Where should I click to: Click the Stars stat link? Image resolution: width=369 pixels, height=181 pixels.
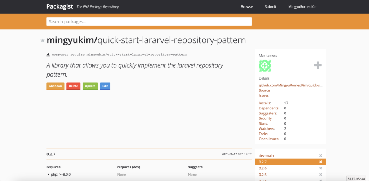tap(263, 124)
